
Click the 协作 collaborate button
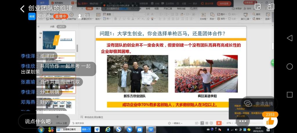point(247,8)
